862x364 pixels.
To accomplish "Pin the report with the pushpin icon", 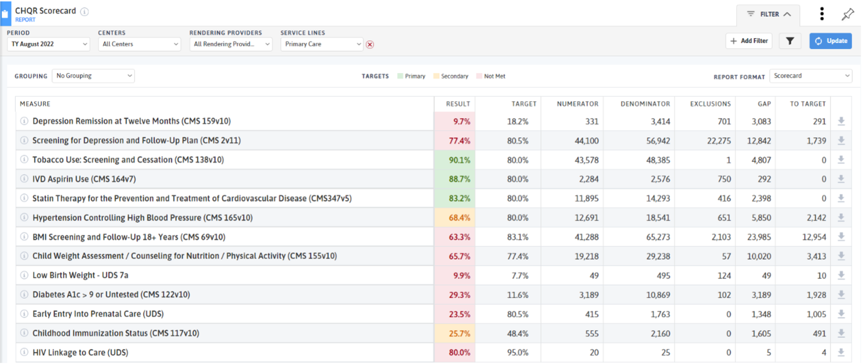I will click(848, 14).
